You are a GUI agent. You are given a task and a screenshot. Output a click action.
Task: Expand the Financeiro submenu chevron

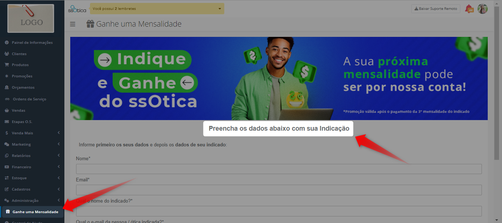click(x=59, y=167)
